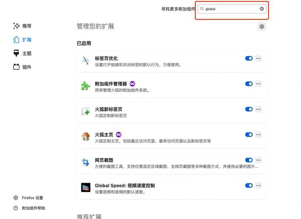Disable the 标签页优化 extension toggle
Screen dimensions: 301x219
point(249,58)
